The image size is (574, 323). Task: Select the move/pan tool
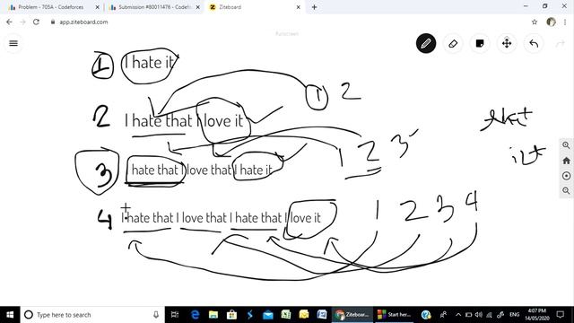pyautogui.click(x=507, y=44)
